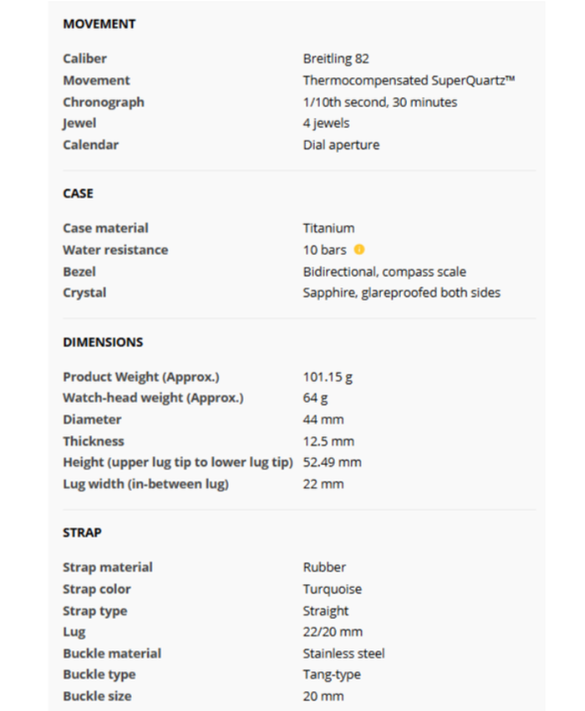Screen dimensions: 585x711
Task: Select the Breitling 82 caliber value
Action: pos(336,59)
